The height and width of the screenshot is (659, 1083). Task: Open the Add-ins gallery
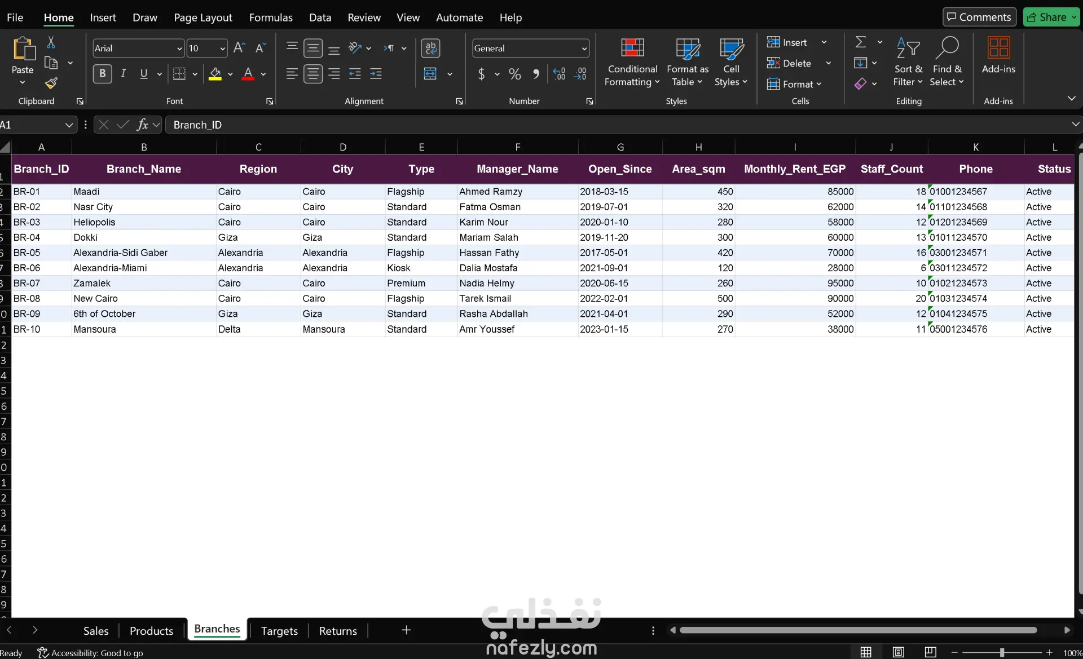coord(998,55)
